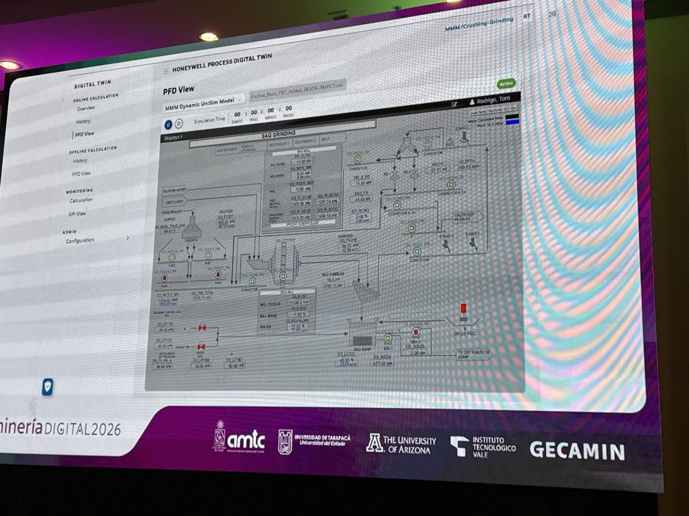Viewport: 689px width, 516px height.
Task: Click the upper red valve near 333_LIT170
Action: 202,328
